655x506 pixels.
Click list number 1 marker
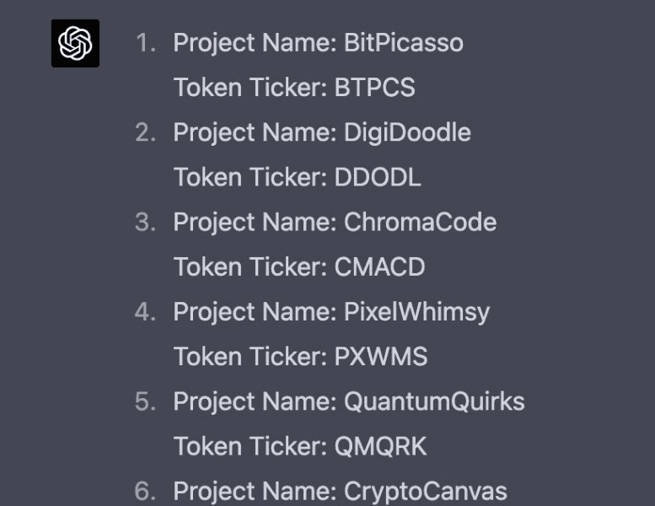(x=146, y=43)
